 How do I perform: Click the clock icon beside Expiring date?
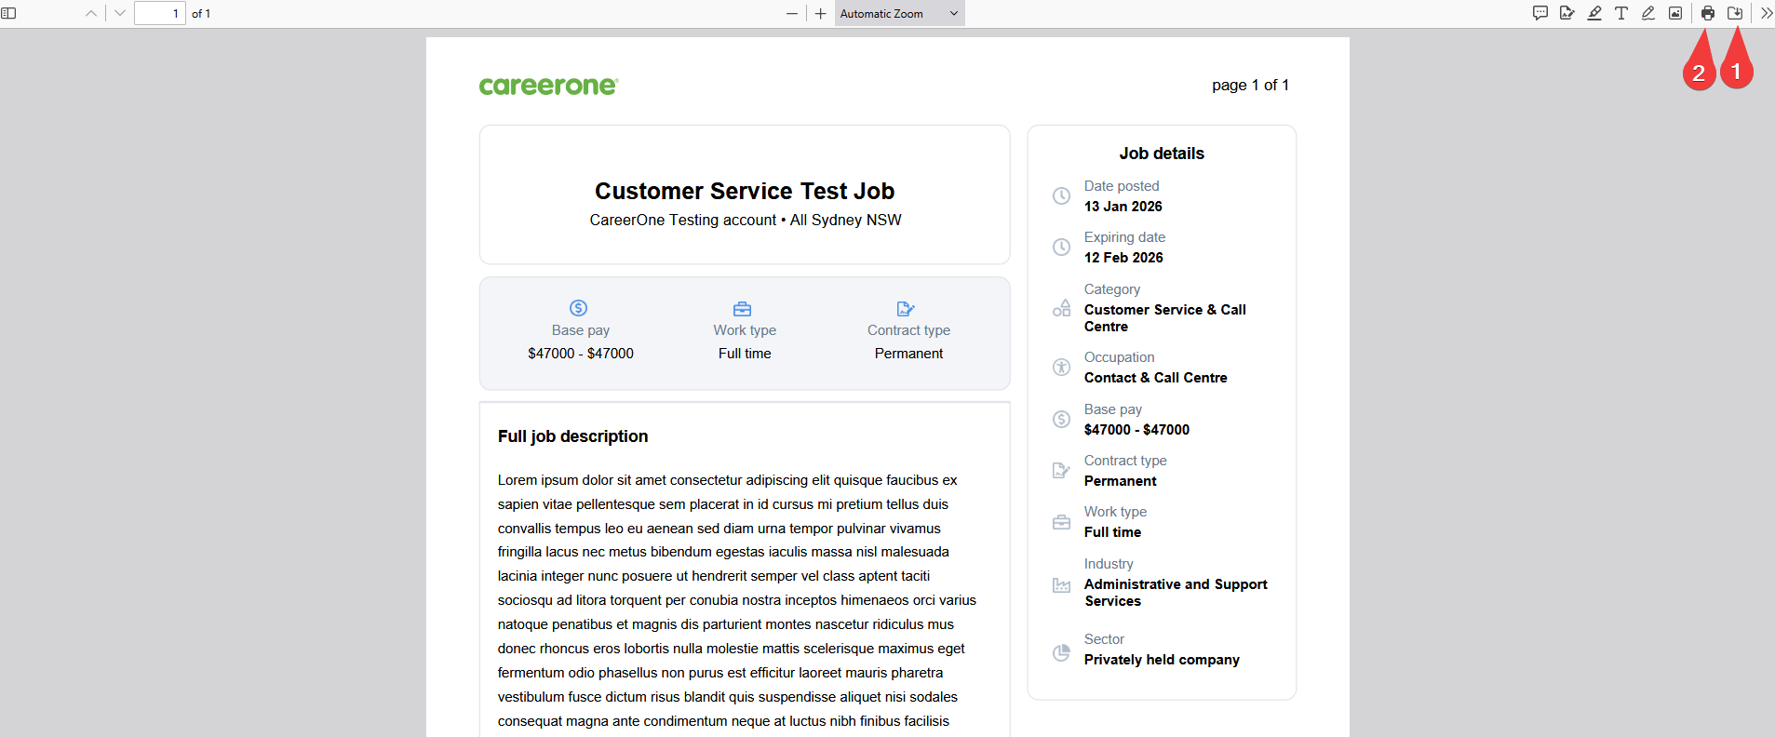pyautogui.click(x=1061, y=247)
